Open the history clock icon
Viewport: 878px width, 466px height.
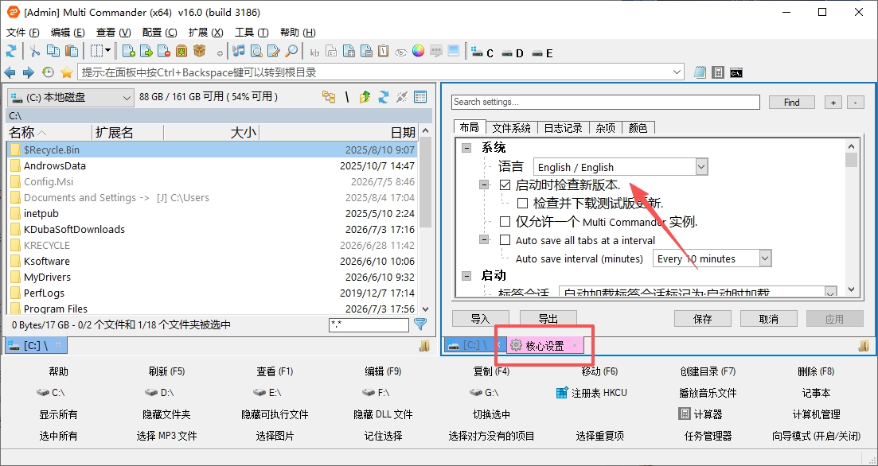pos(48,72)
